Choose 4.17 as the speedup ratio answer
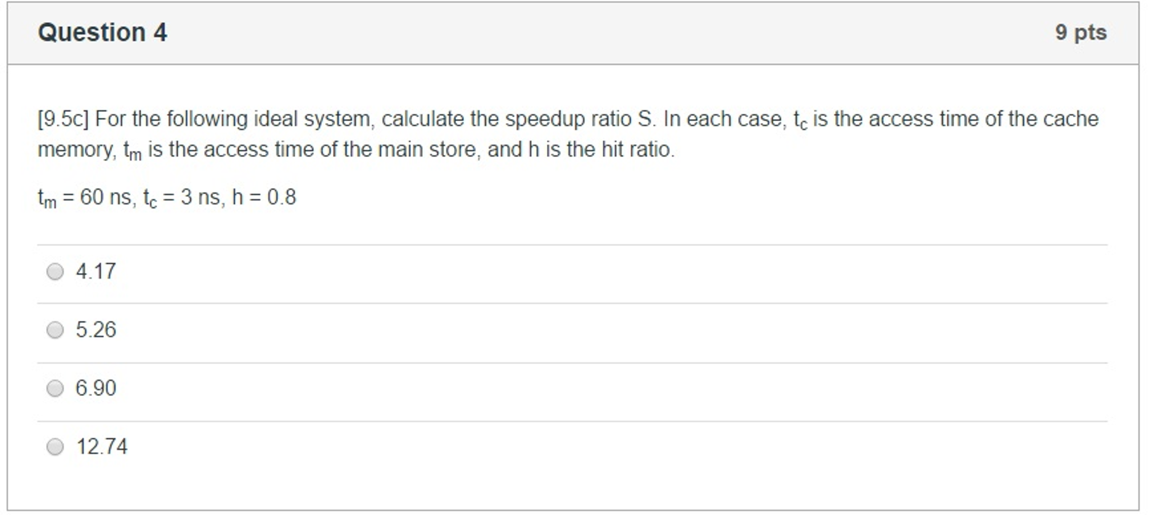1149x515 pixels. pyautogui.click(x=55, y=272)
